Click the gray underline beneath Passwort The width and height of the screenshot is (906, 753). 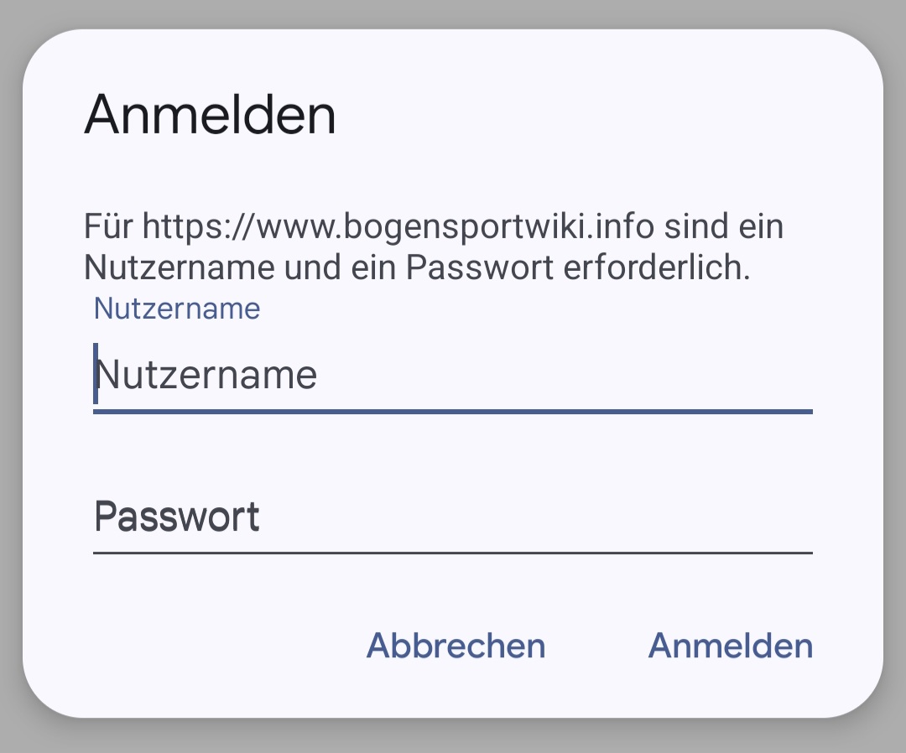coord(453,553)
